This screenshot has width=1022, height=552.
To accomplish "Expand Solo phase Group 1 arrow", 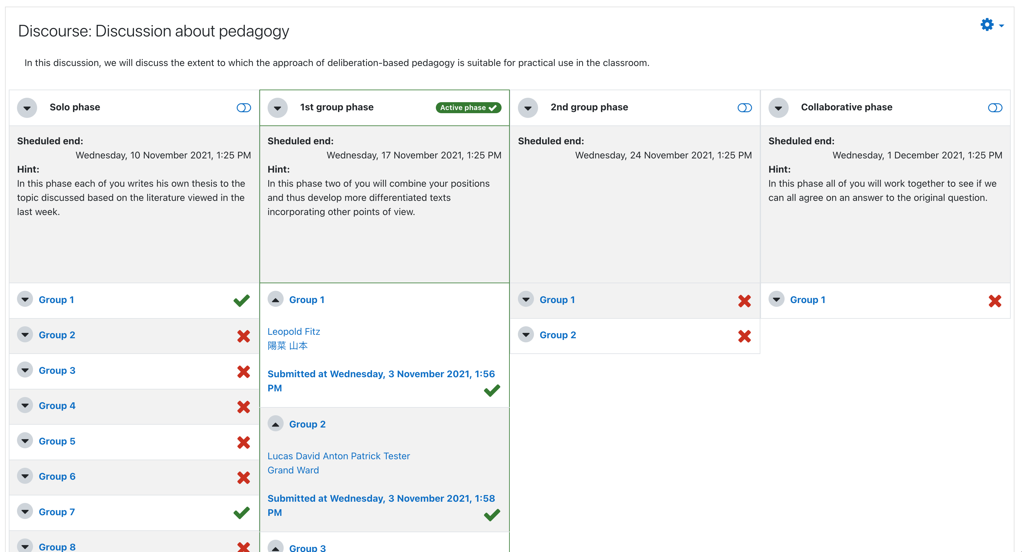I will [x=25, y=299].
